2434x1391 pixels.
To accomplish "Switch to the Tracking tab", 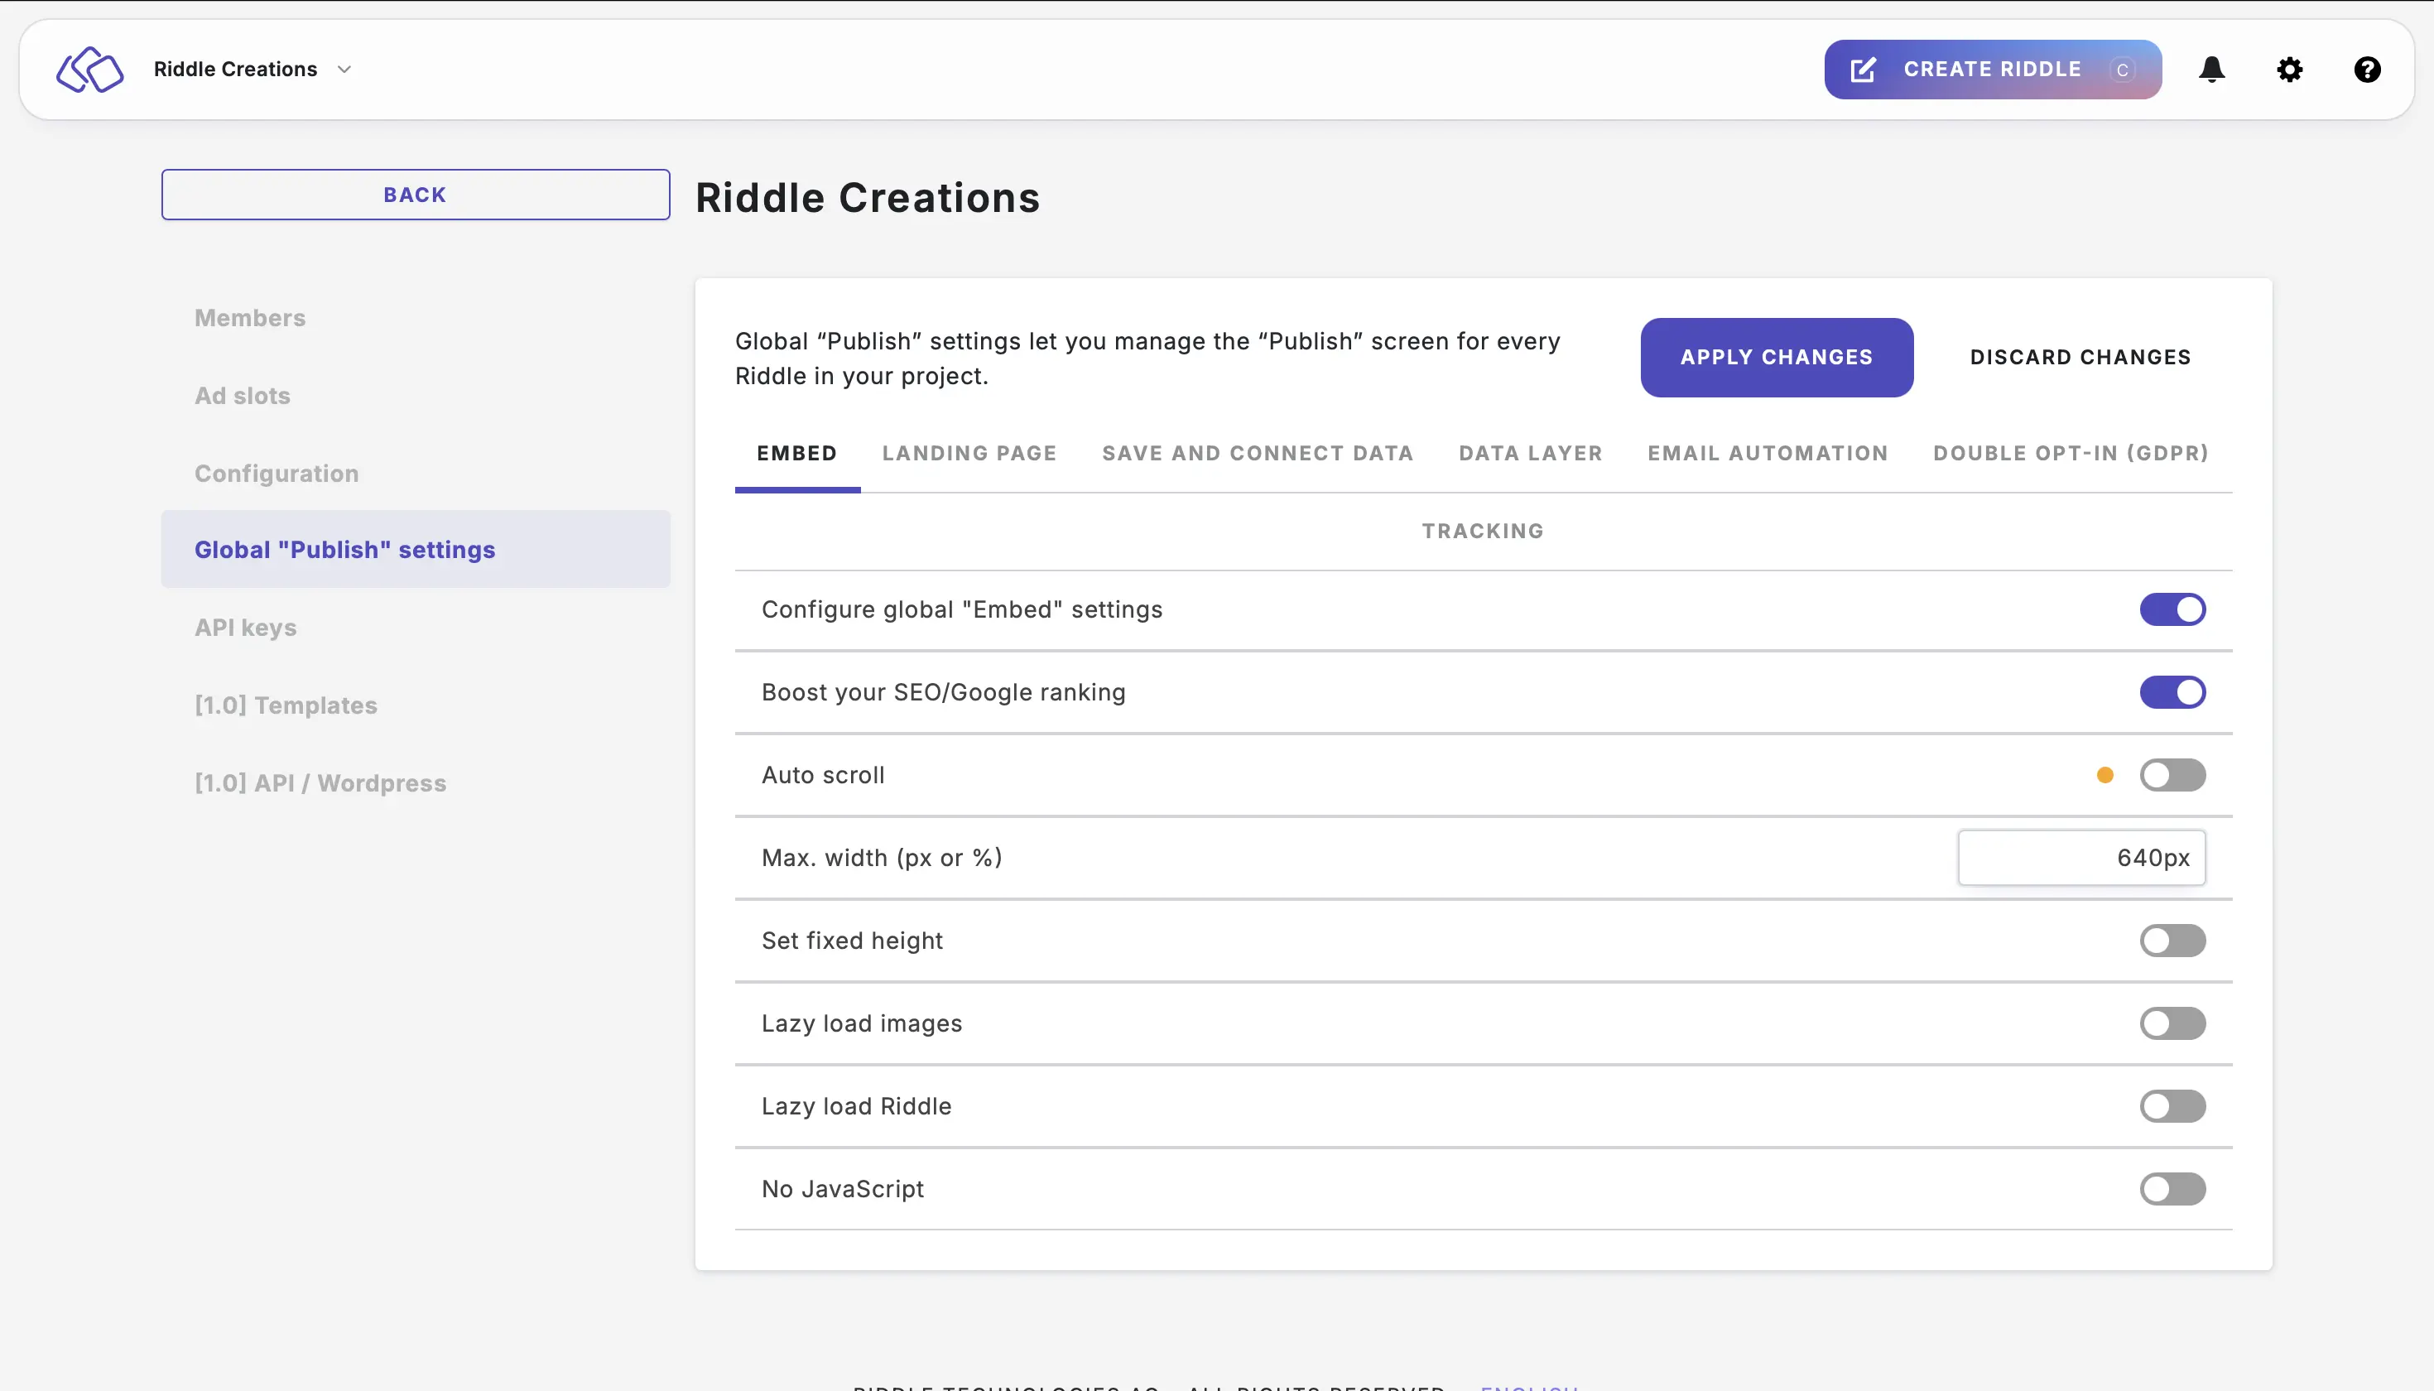I will (x=1483, y=532).
